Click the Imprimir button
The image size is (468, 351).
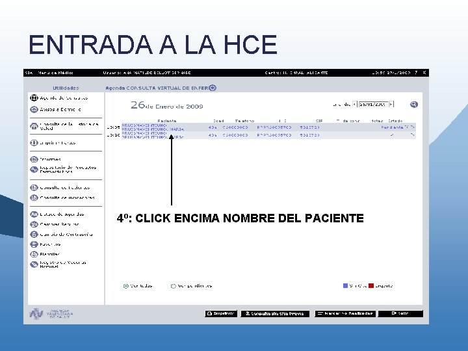pos(221,314)
